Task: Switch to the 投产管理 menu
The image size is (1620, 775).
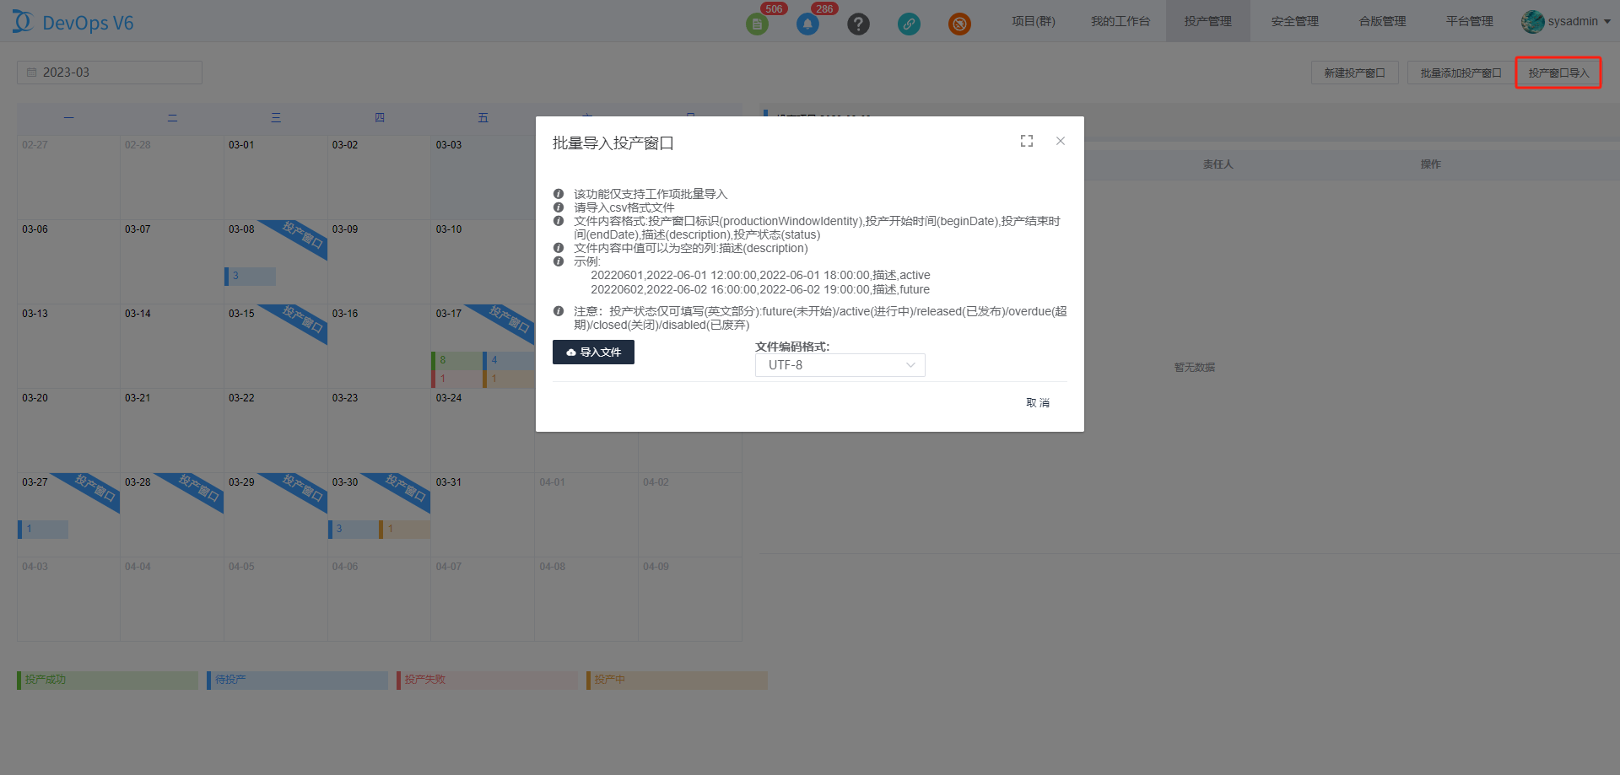Action: pyautogui.click(x=1207, y=21)
